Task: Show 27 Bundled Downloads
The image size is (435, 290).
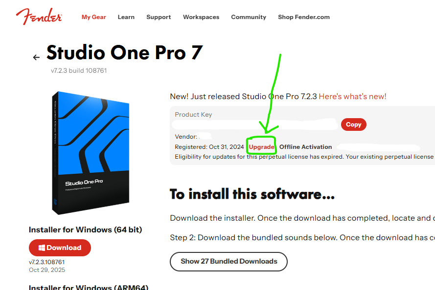Action: click(x=229, y=262)
